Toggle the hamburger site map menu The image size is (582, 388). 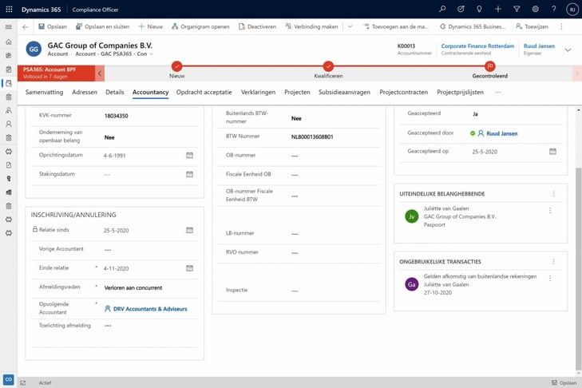click(x=9, y=26)
